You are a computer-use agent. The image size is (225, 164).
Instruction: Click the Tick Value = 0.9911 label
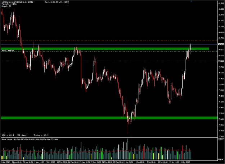9,4
